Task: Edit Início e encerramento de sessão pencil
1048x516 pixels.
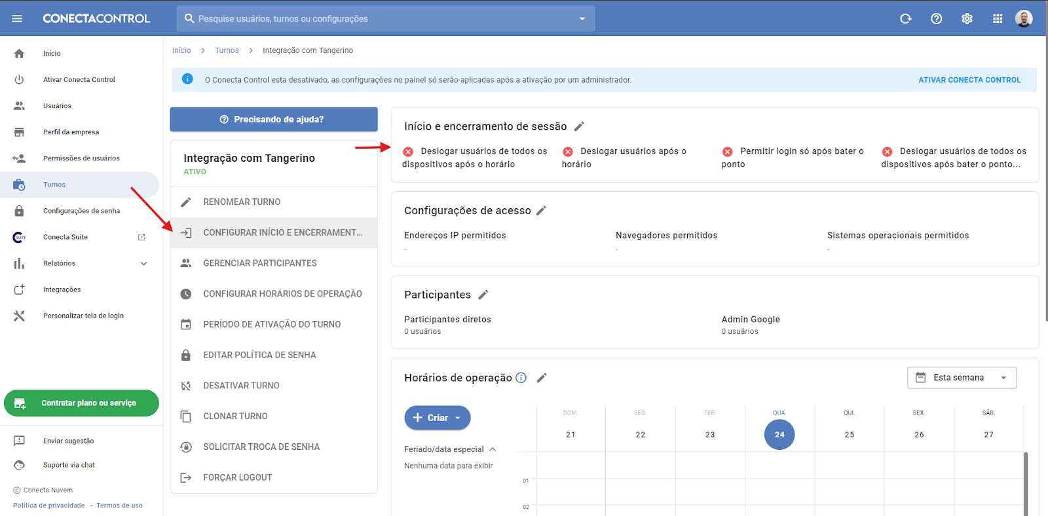Action: point(579,126)
